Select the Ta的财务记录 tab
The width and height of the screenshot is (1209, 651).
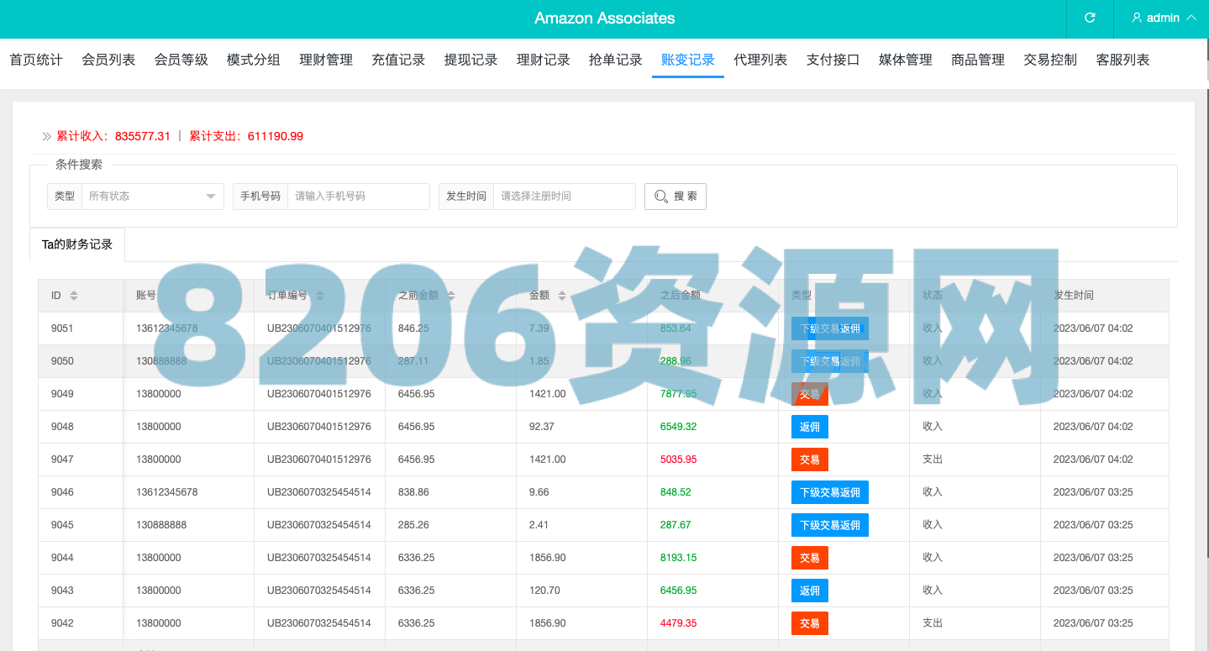77,244
